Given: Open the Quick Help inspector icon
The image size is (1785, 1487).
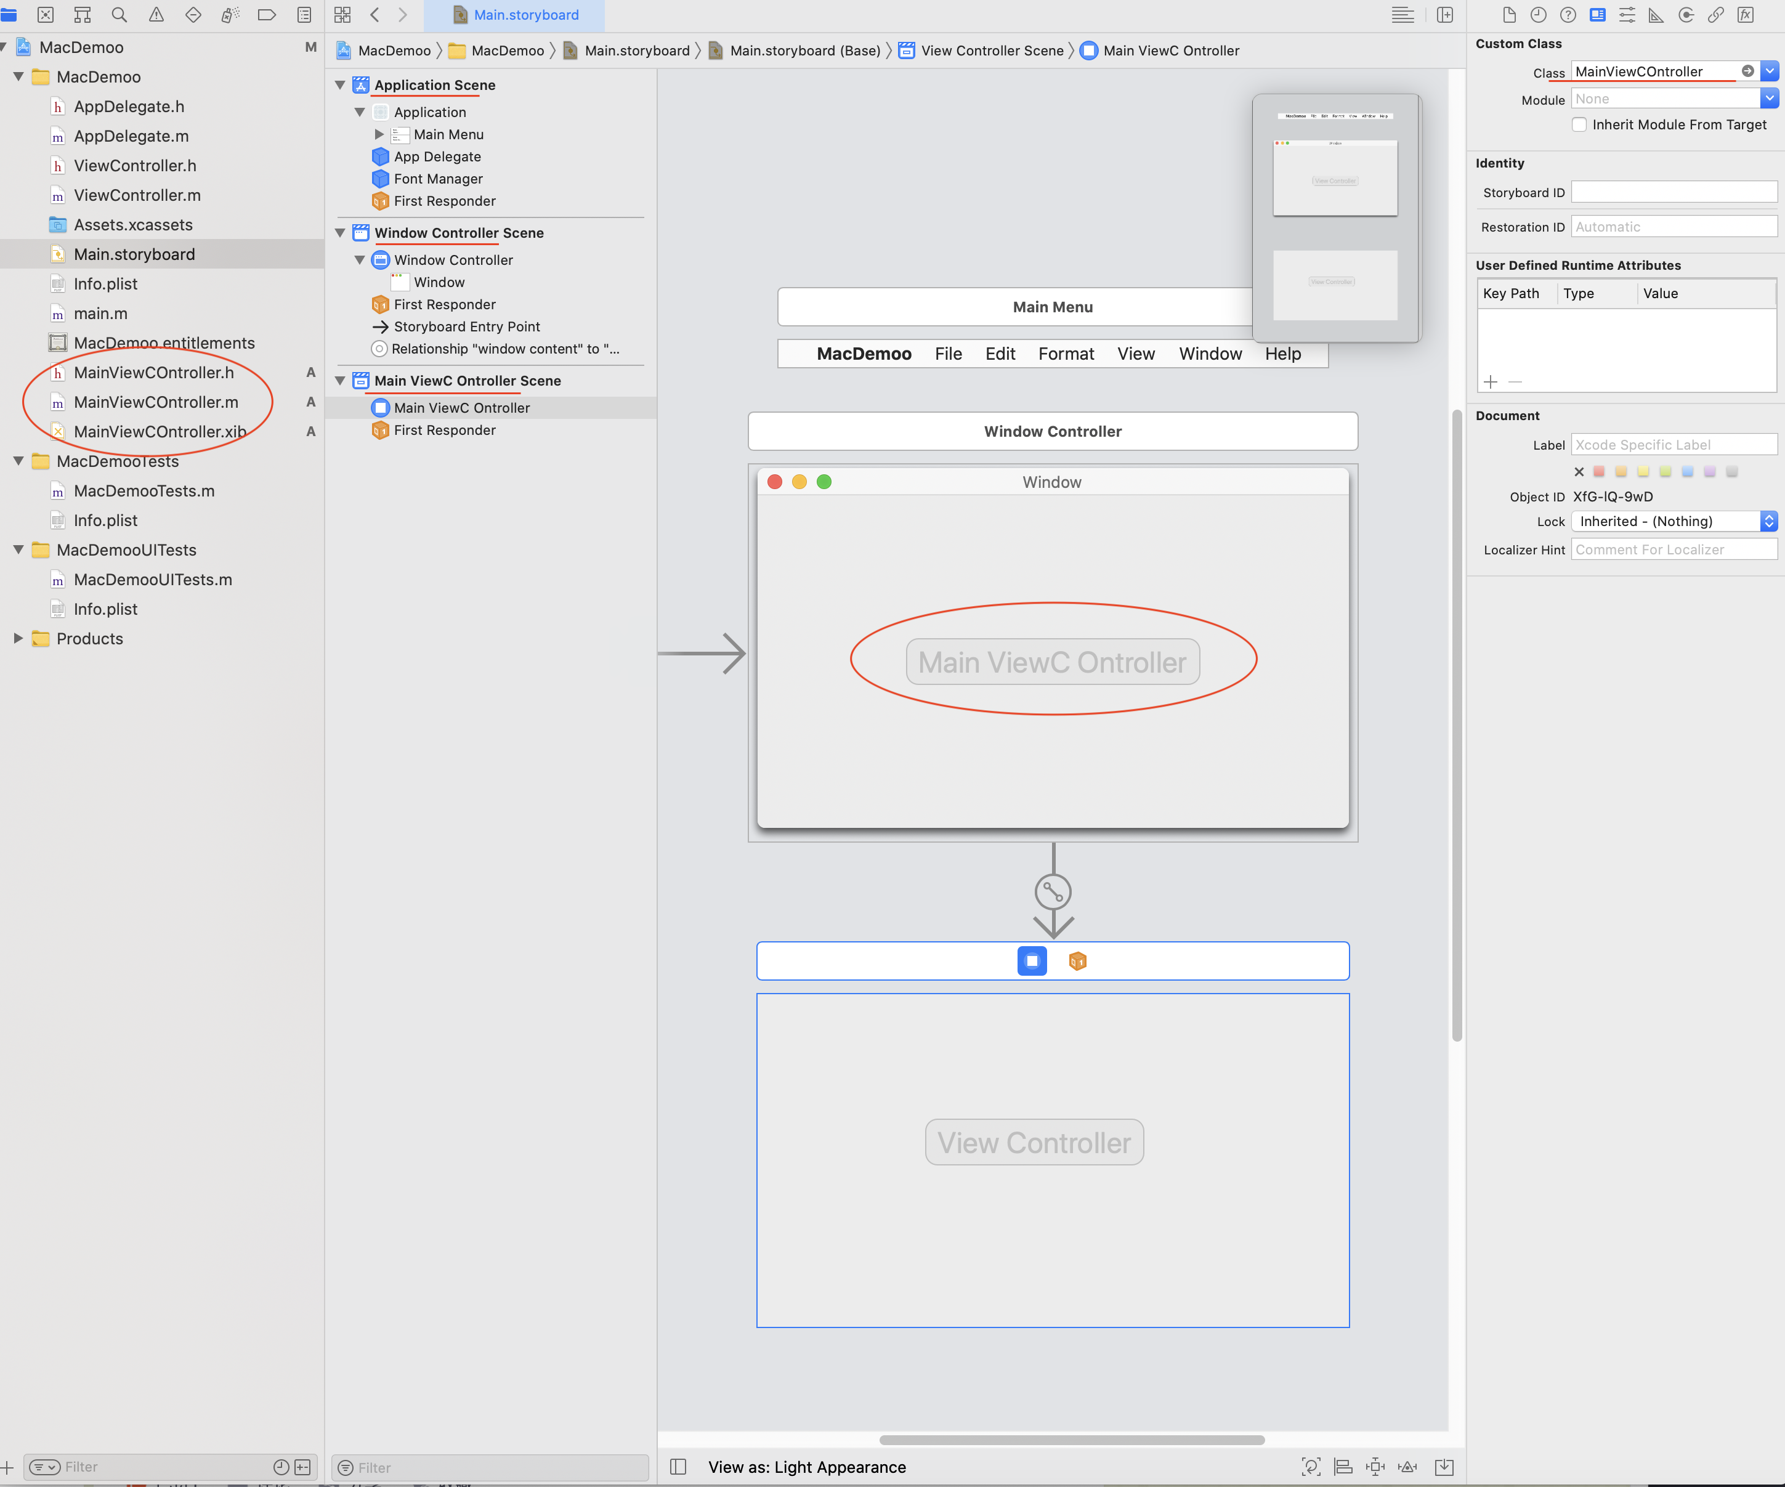Looking at the screenshot, I should coord(1568,14).
